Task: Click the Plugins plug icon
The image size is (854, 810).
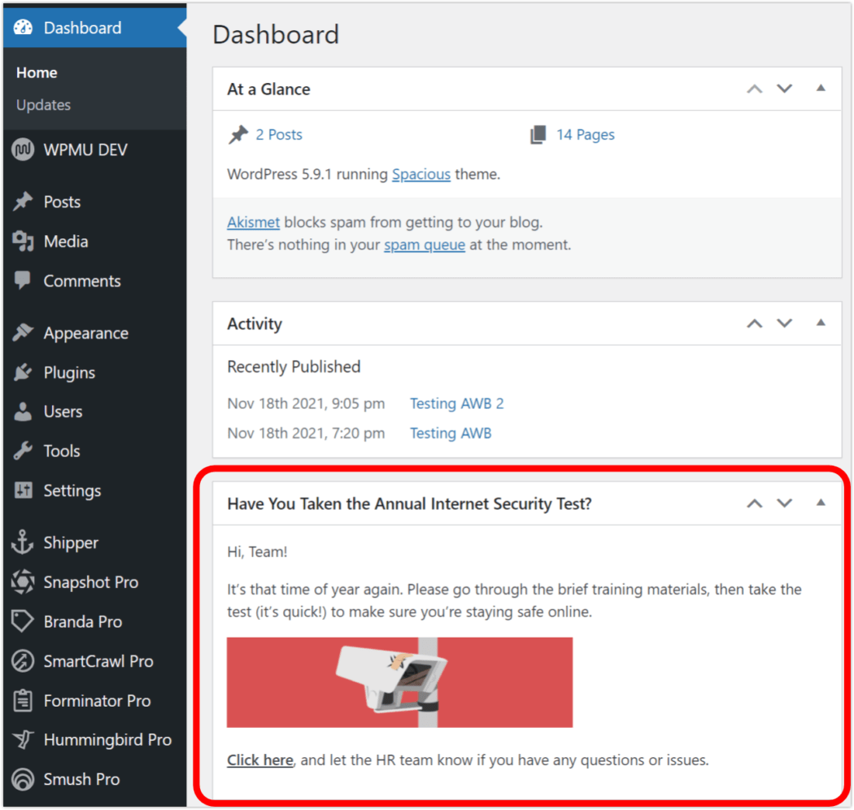Action: tap(23, 372)
